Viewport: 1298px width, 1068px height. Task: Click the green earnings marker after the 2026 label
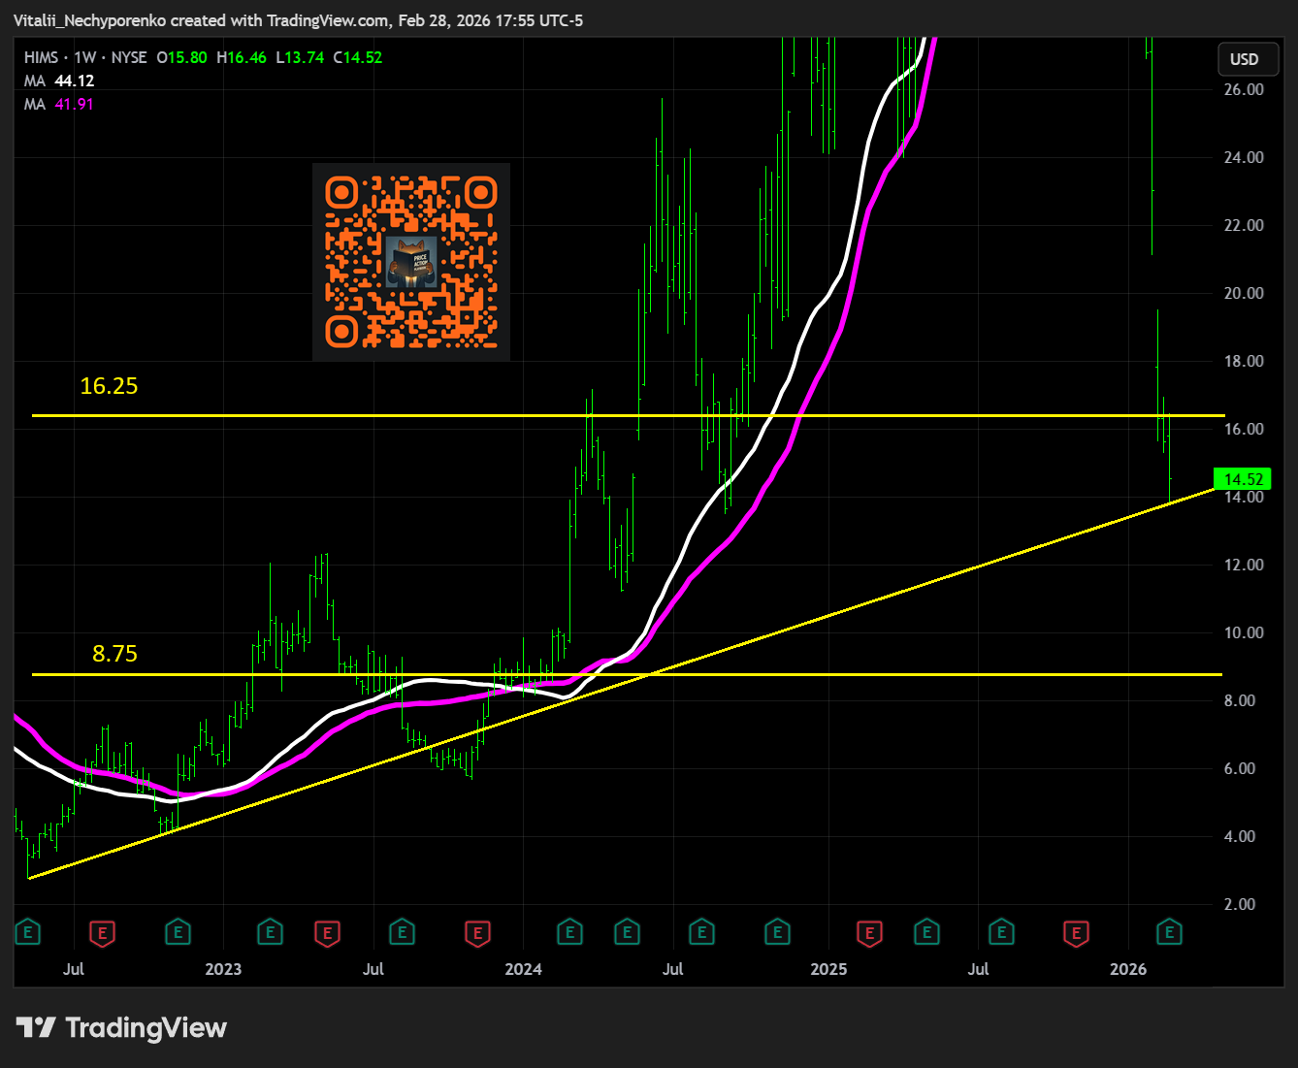click(x=1169, y=933)
